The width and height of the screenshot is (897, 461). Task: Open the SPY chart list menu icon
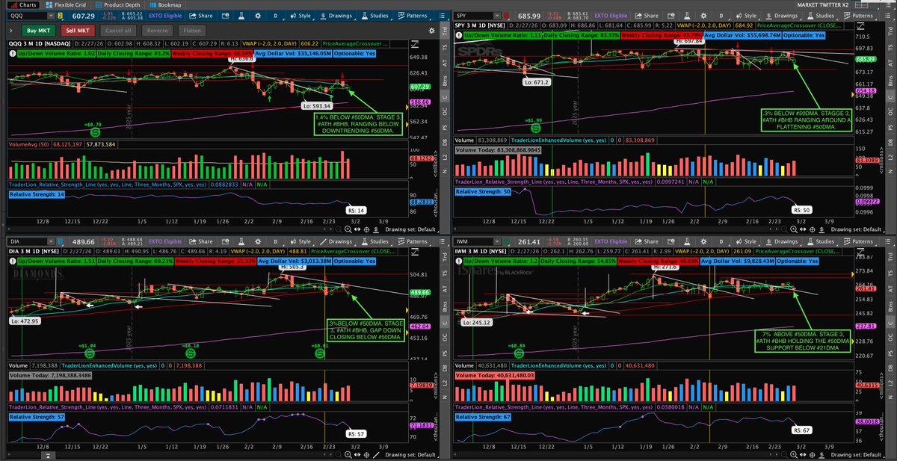coord(887,16)
